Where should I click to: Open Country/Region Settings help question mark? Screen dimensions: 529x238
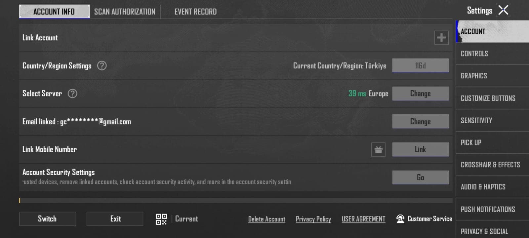pos(102,65)
